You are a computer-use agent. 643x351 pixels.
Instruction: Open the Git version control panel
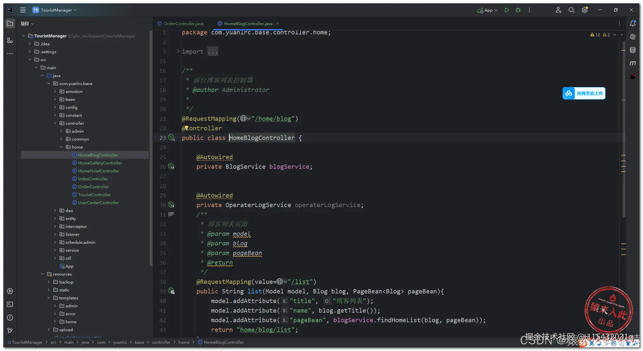[x=10, y=330]
